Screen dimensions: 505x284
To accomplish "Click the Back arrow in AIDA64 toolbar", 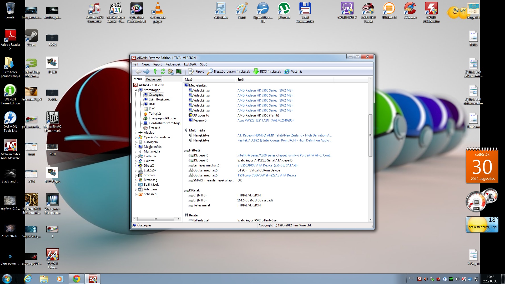I will 138,72.
